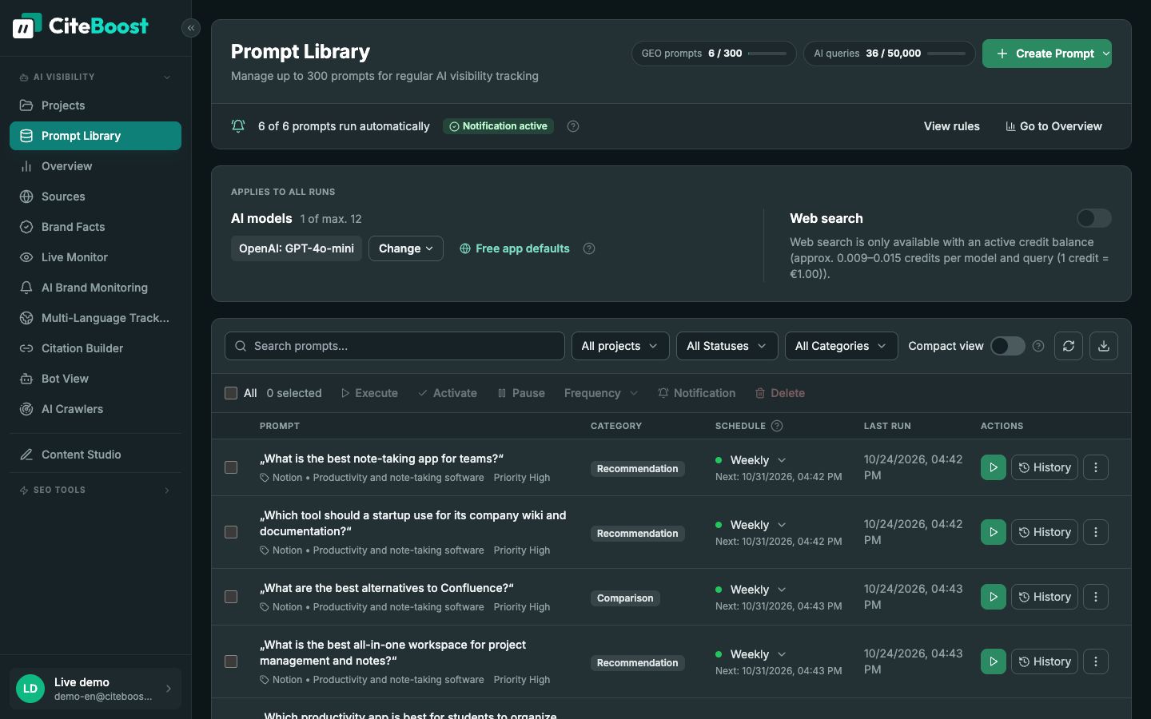The image size is (1151, 719).
Task: Toggle the Web search switch
Action: tap(1094, 218)
